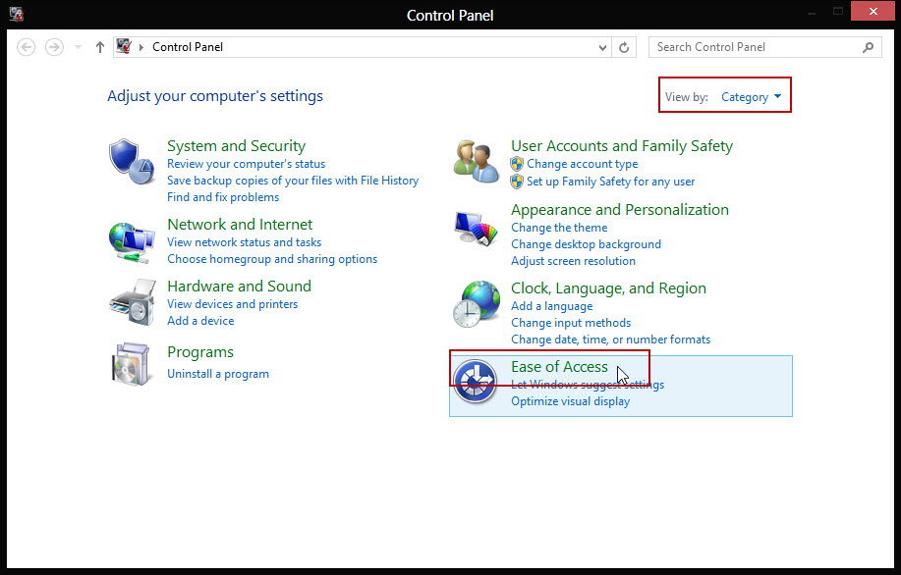Click View network status and tasks

pyautogui.click(x=245, y=242)
